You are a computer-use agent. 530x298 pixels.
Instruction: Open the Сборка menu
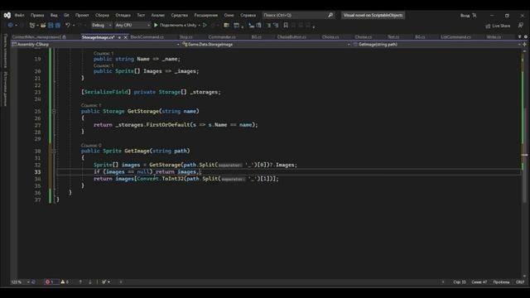click(102, 15)
